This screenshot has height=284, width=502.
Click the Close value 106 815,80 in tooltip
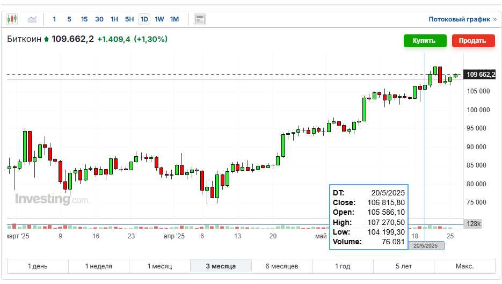point(386,203)
